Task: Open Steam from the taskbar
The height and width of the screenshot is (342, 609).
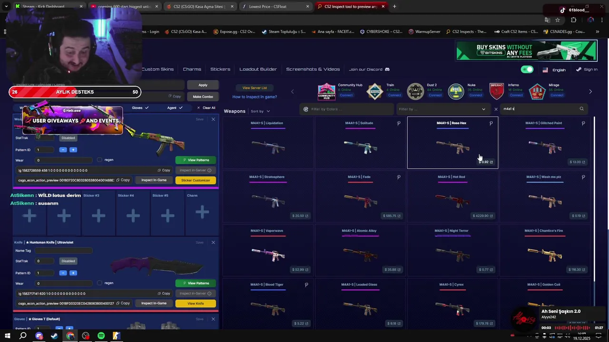Action: pyautogui.click(x=54, y=336)
